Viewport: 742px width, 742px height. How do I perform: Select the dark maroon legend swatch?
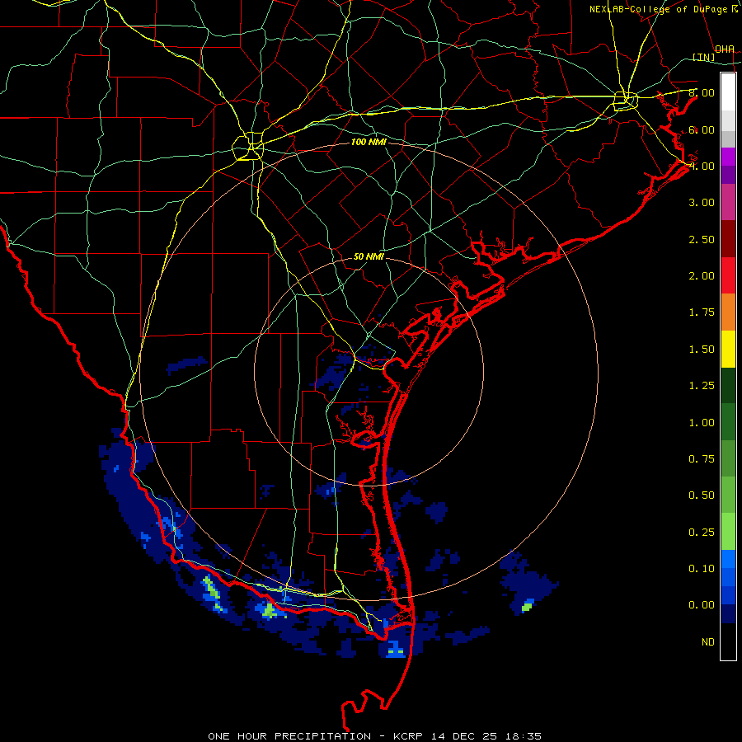pyautogui.click(x=728, y=239)
